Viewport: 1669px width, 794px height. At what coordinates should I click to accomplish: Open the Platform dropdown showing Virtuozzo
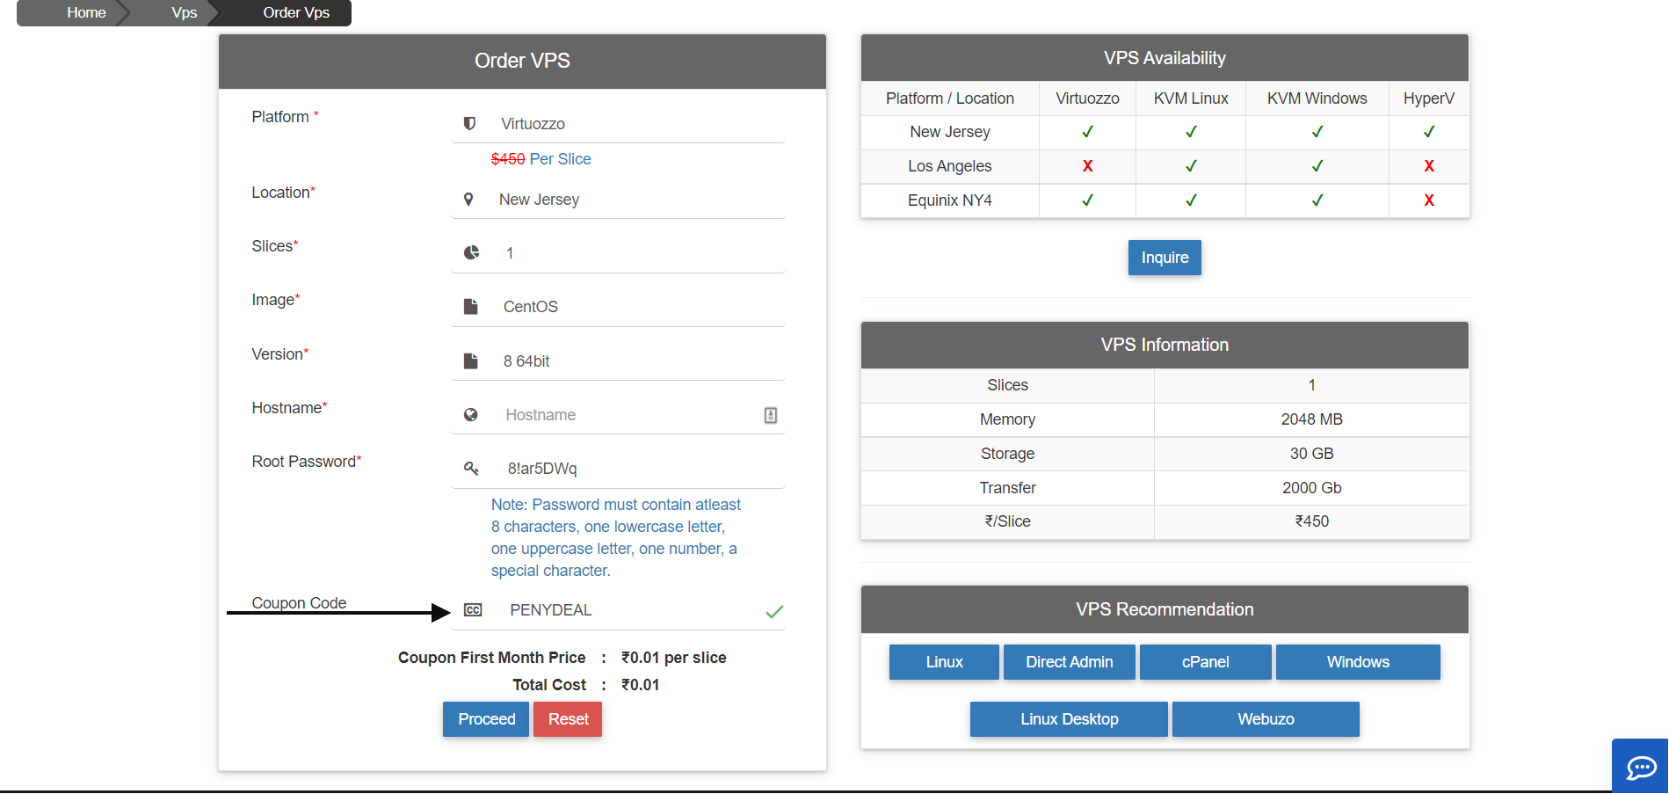pyautogui.click(x=618, y=124)
